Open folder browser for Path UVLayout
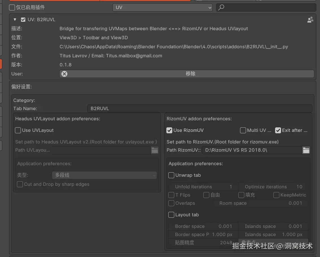The height and width of the screenshot is (257, 320). point(154,150)
